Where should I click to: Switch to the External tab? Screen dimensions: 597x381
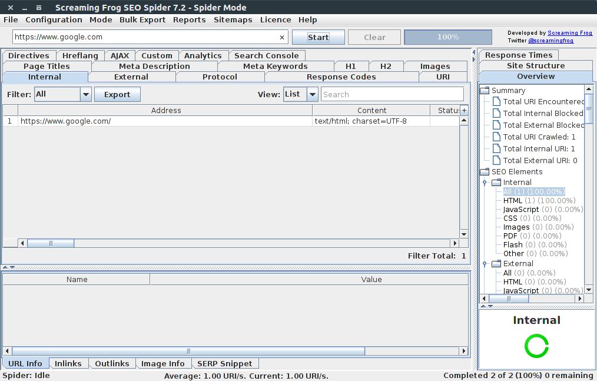coord(131,77)
